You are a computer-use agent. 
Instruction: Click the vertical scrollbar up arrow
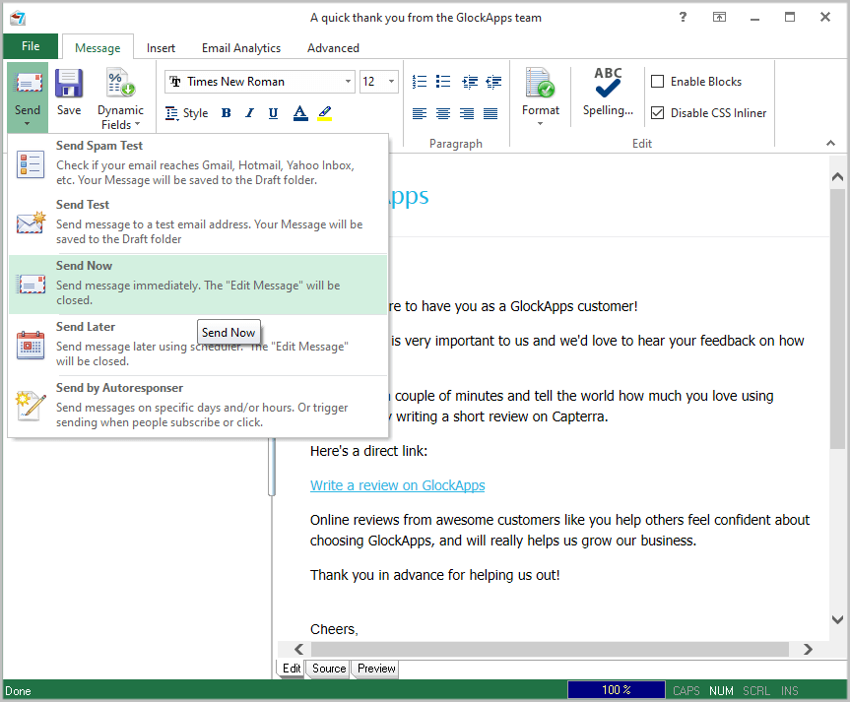(x=837, y=176)
